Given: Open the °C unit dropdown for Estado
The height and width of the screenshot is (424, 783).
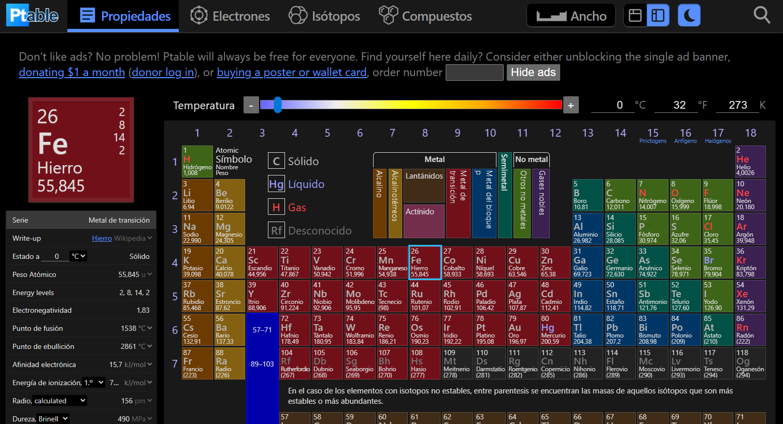Looking at the screenshot, I should [79, 256].
